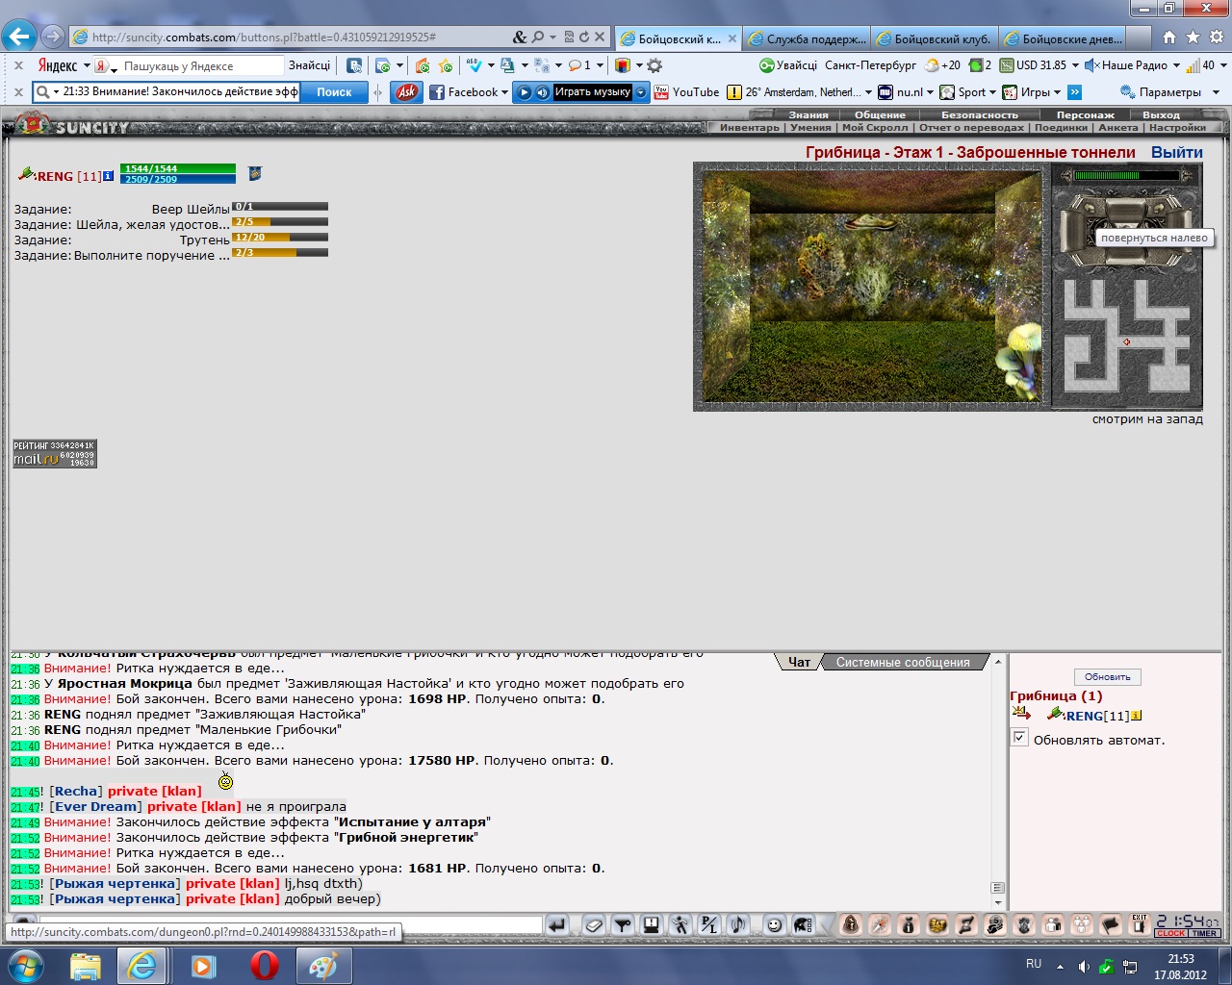Viewport: 1232px width, 985px height.
Task: Click the YouTube toolbar link
Action: click(x=686, y=92)
